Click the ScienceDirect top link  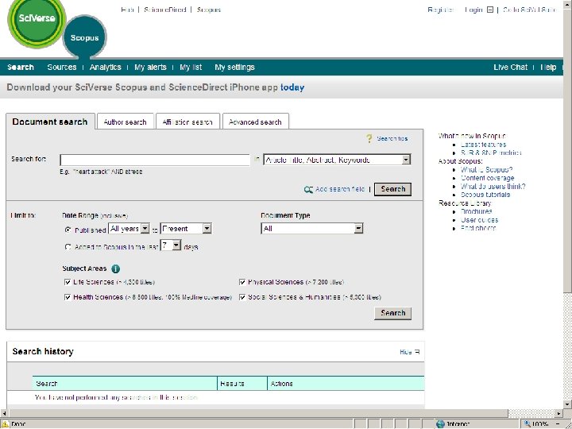point(165,10)
